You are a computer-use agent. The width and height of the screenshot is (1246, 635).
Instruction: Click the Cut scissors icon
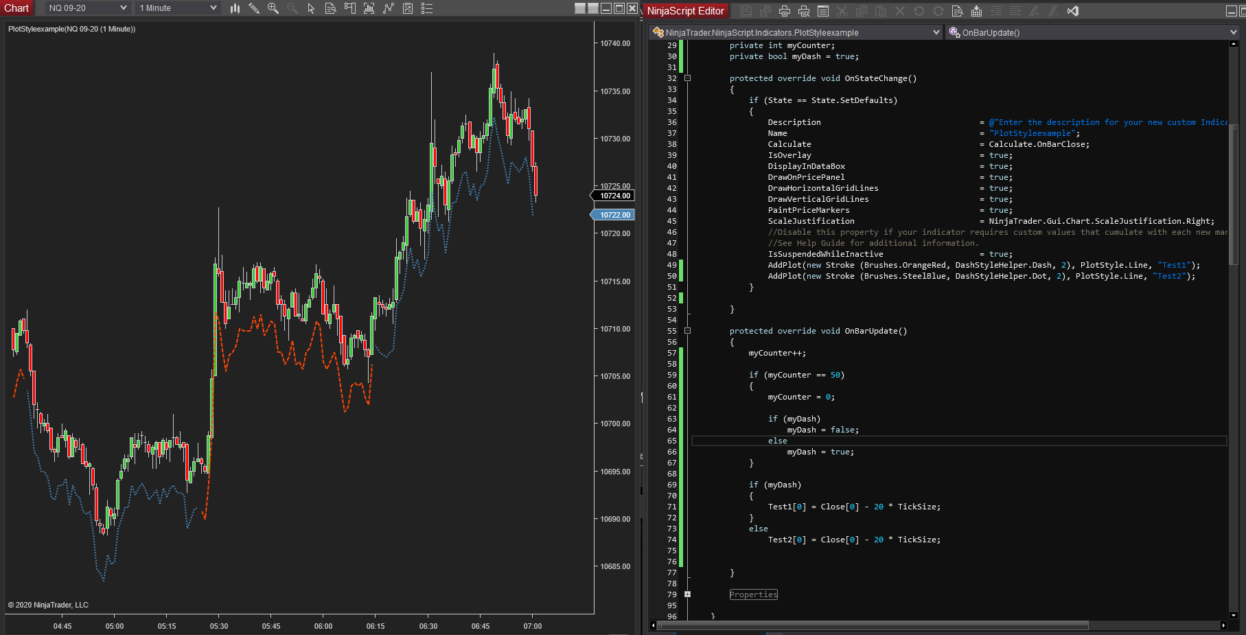(842, 11)
